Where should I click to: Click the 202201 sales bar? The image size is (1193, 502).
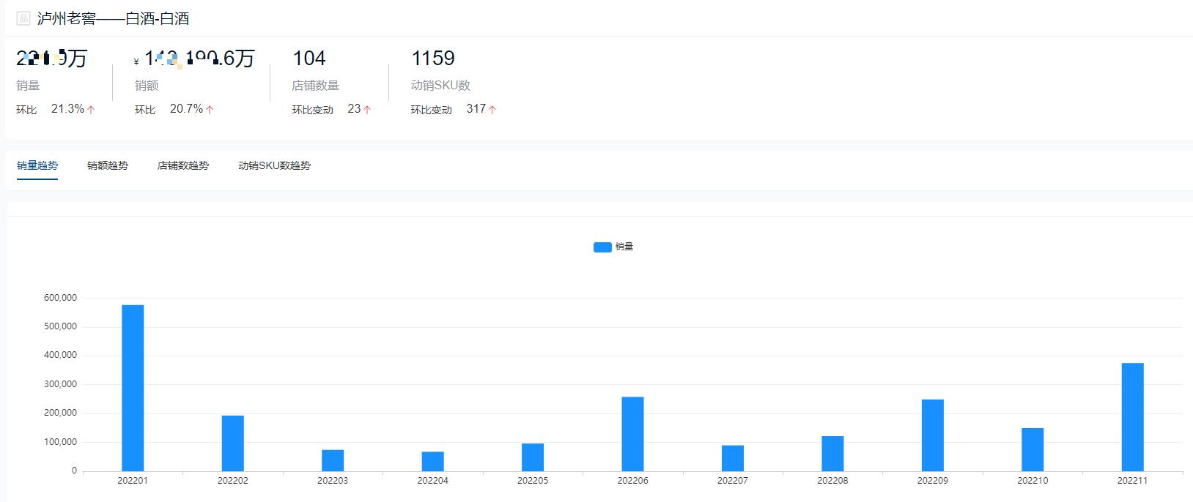click(133, 388)
